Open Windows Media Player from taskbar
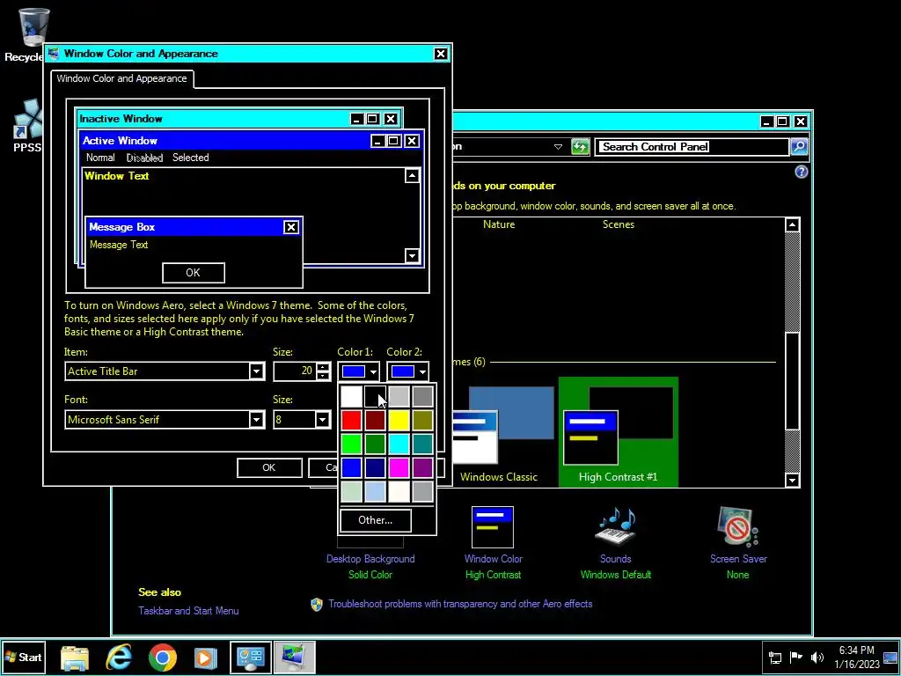901x676 pixels. 205,658
